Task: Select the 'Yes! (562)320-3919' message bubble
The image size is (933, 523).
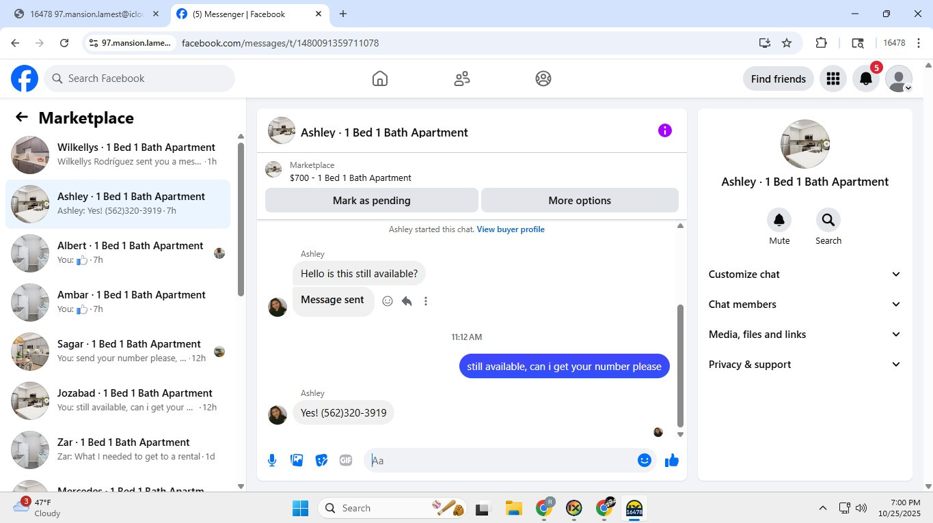Action: click(344, 413)
